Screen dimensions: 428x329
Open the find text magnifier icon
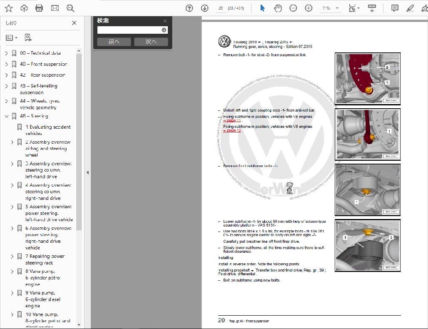click(70, 8)
